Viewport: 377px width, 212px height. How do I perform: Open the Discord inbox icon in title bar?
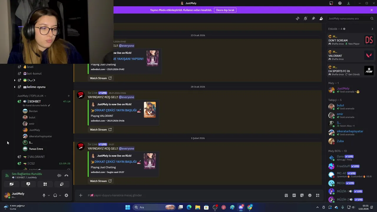pyautogui.click(x=331, y=3)
